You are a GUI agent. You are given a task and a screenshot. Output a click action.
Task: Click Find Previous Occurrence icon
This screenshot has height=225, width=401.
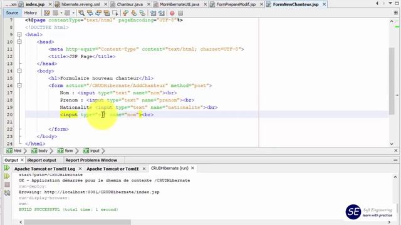(x=90, y=12)
